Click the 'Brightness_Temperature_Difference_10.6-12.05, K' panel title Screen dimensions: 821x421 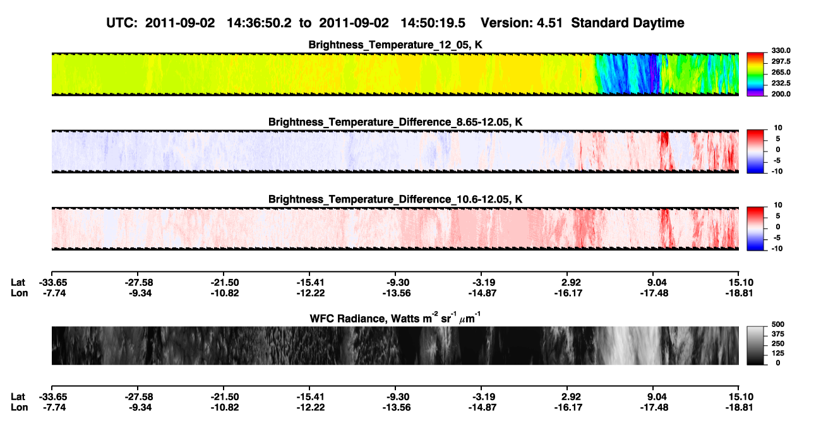(396, 199)
